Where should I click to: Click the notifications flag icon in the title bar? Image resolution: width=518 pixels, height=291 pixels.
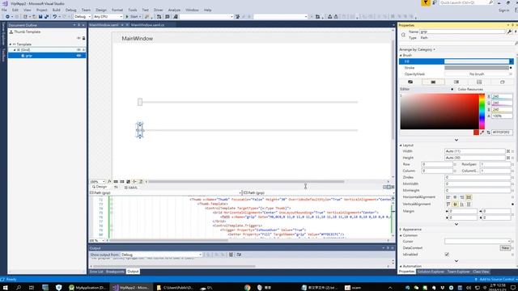(x=426, y=2)
